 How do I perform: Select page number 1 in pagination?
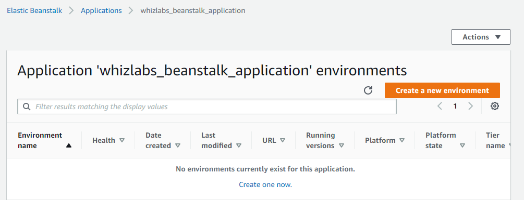point(455,106)
